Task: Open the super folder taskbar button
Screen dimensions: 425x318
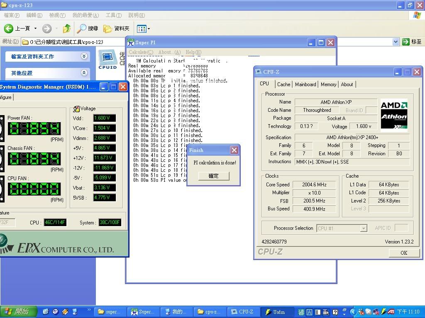Action: point(110,312)
